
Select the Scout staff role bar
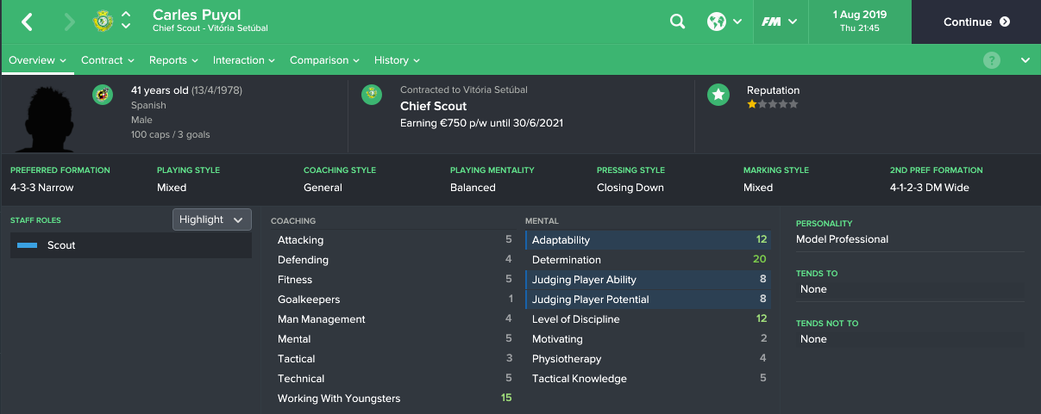(x=131, y=245)
